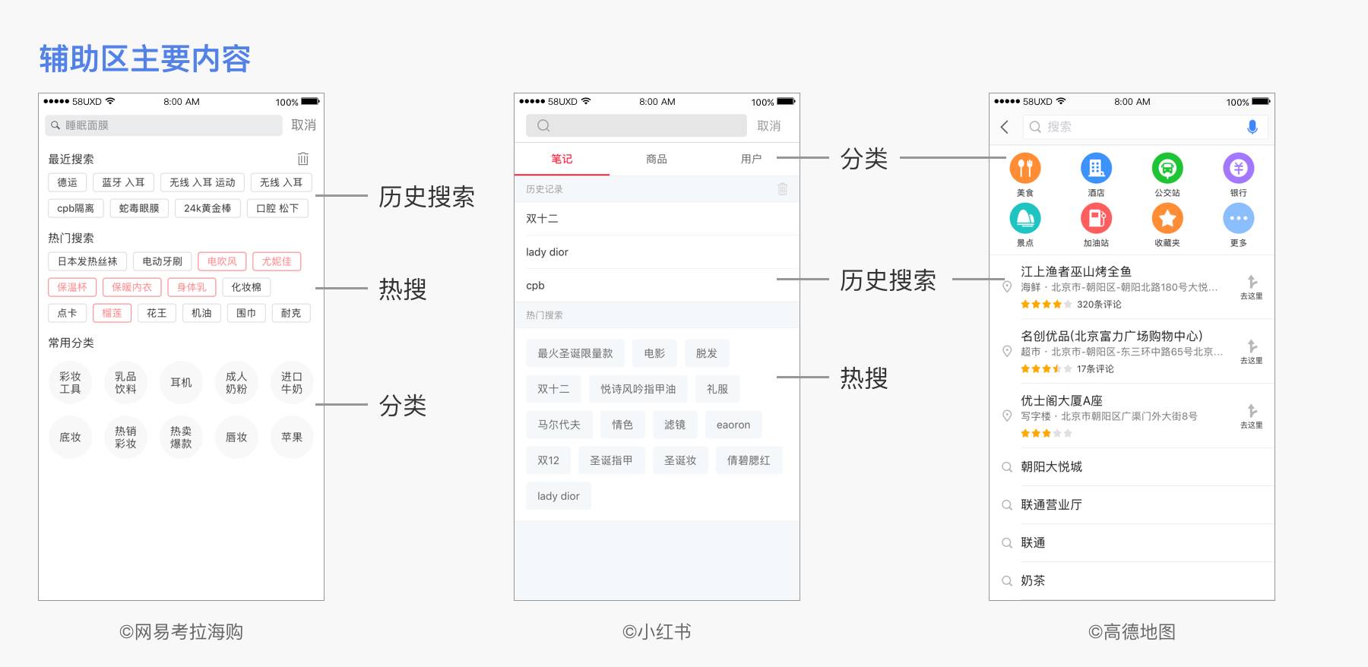
Task: Click the 美食 food category icon
Action: point(1024,169)
